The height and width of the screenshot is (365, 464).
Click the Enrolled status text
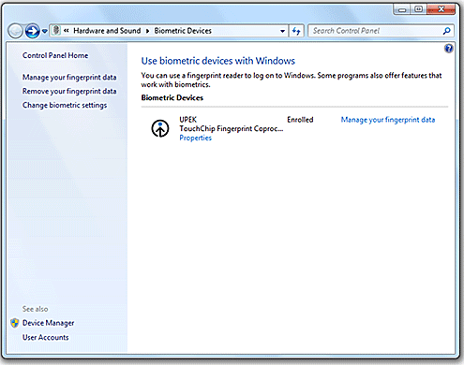300,120
